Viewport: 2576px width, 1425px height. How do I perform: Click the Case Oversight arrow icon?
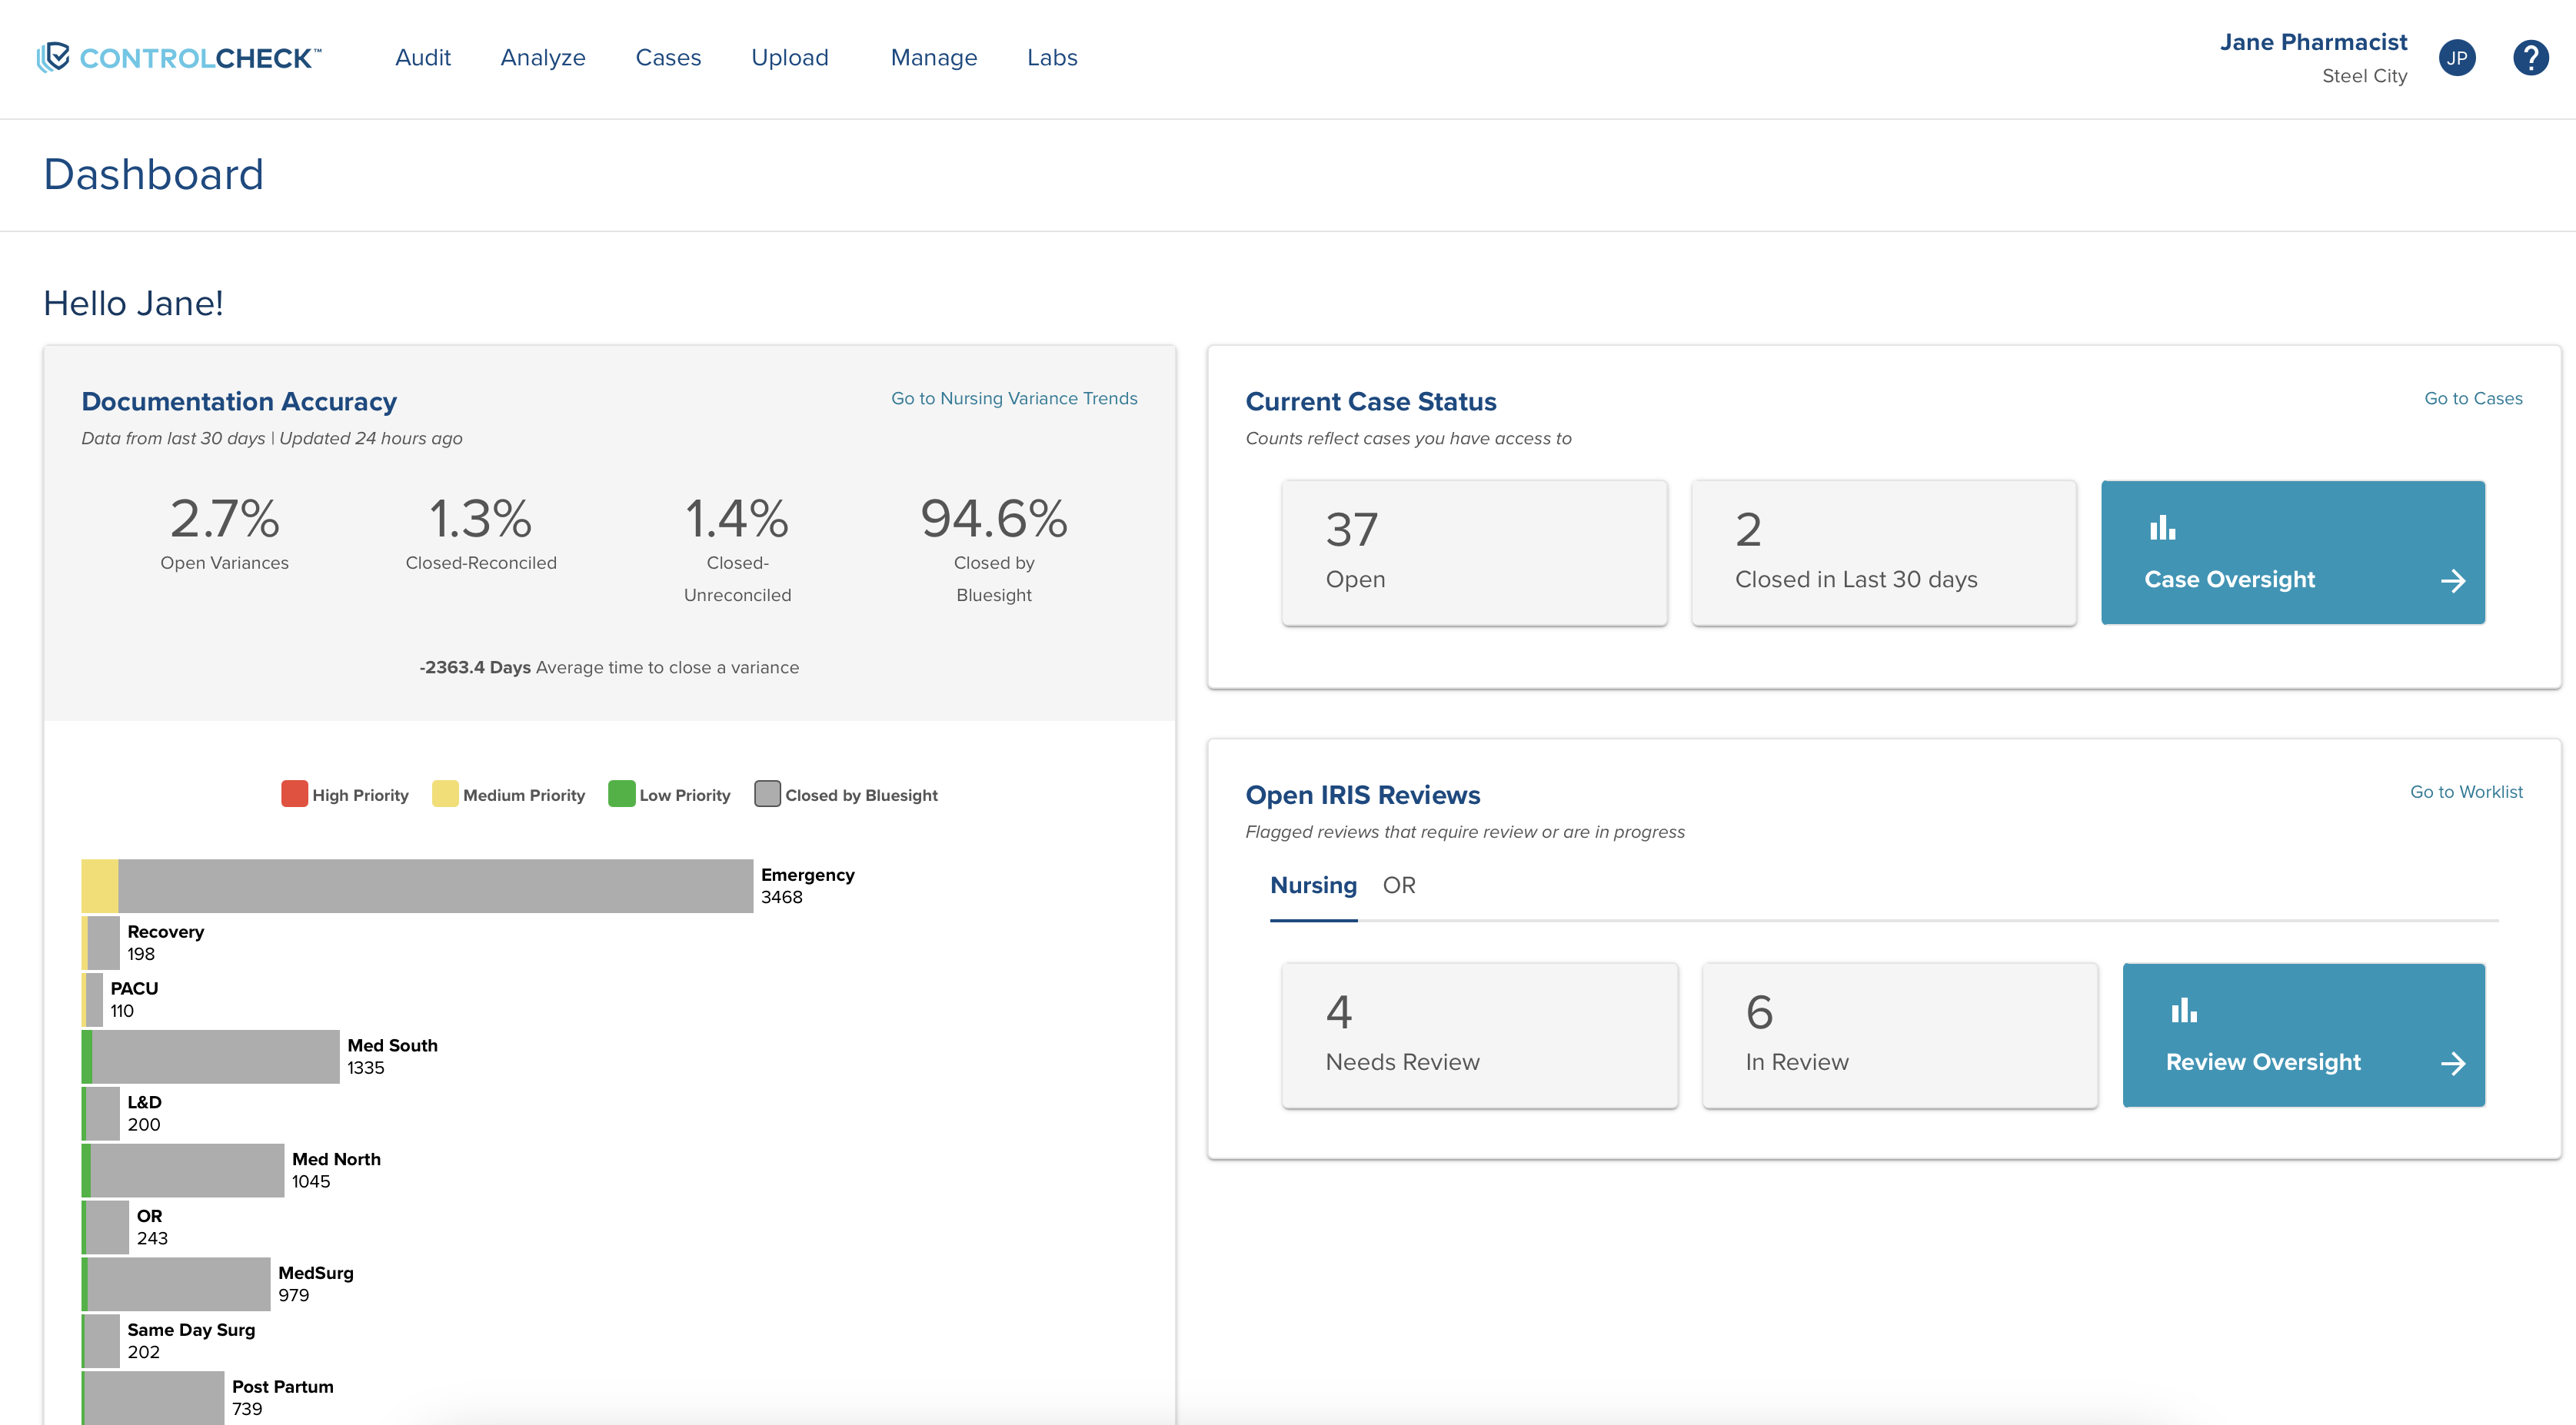click(2452, 580)
